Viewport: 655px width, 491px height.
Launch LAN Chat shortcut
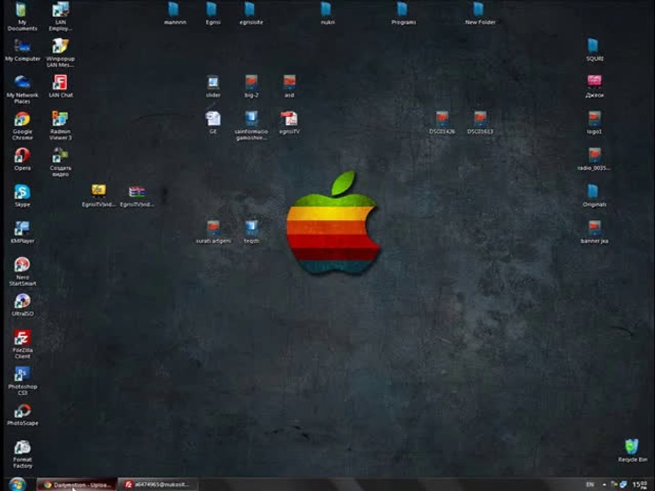pos(61,86)
